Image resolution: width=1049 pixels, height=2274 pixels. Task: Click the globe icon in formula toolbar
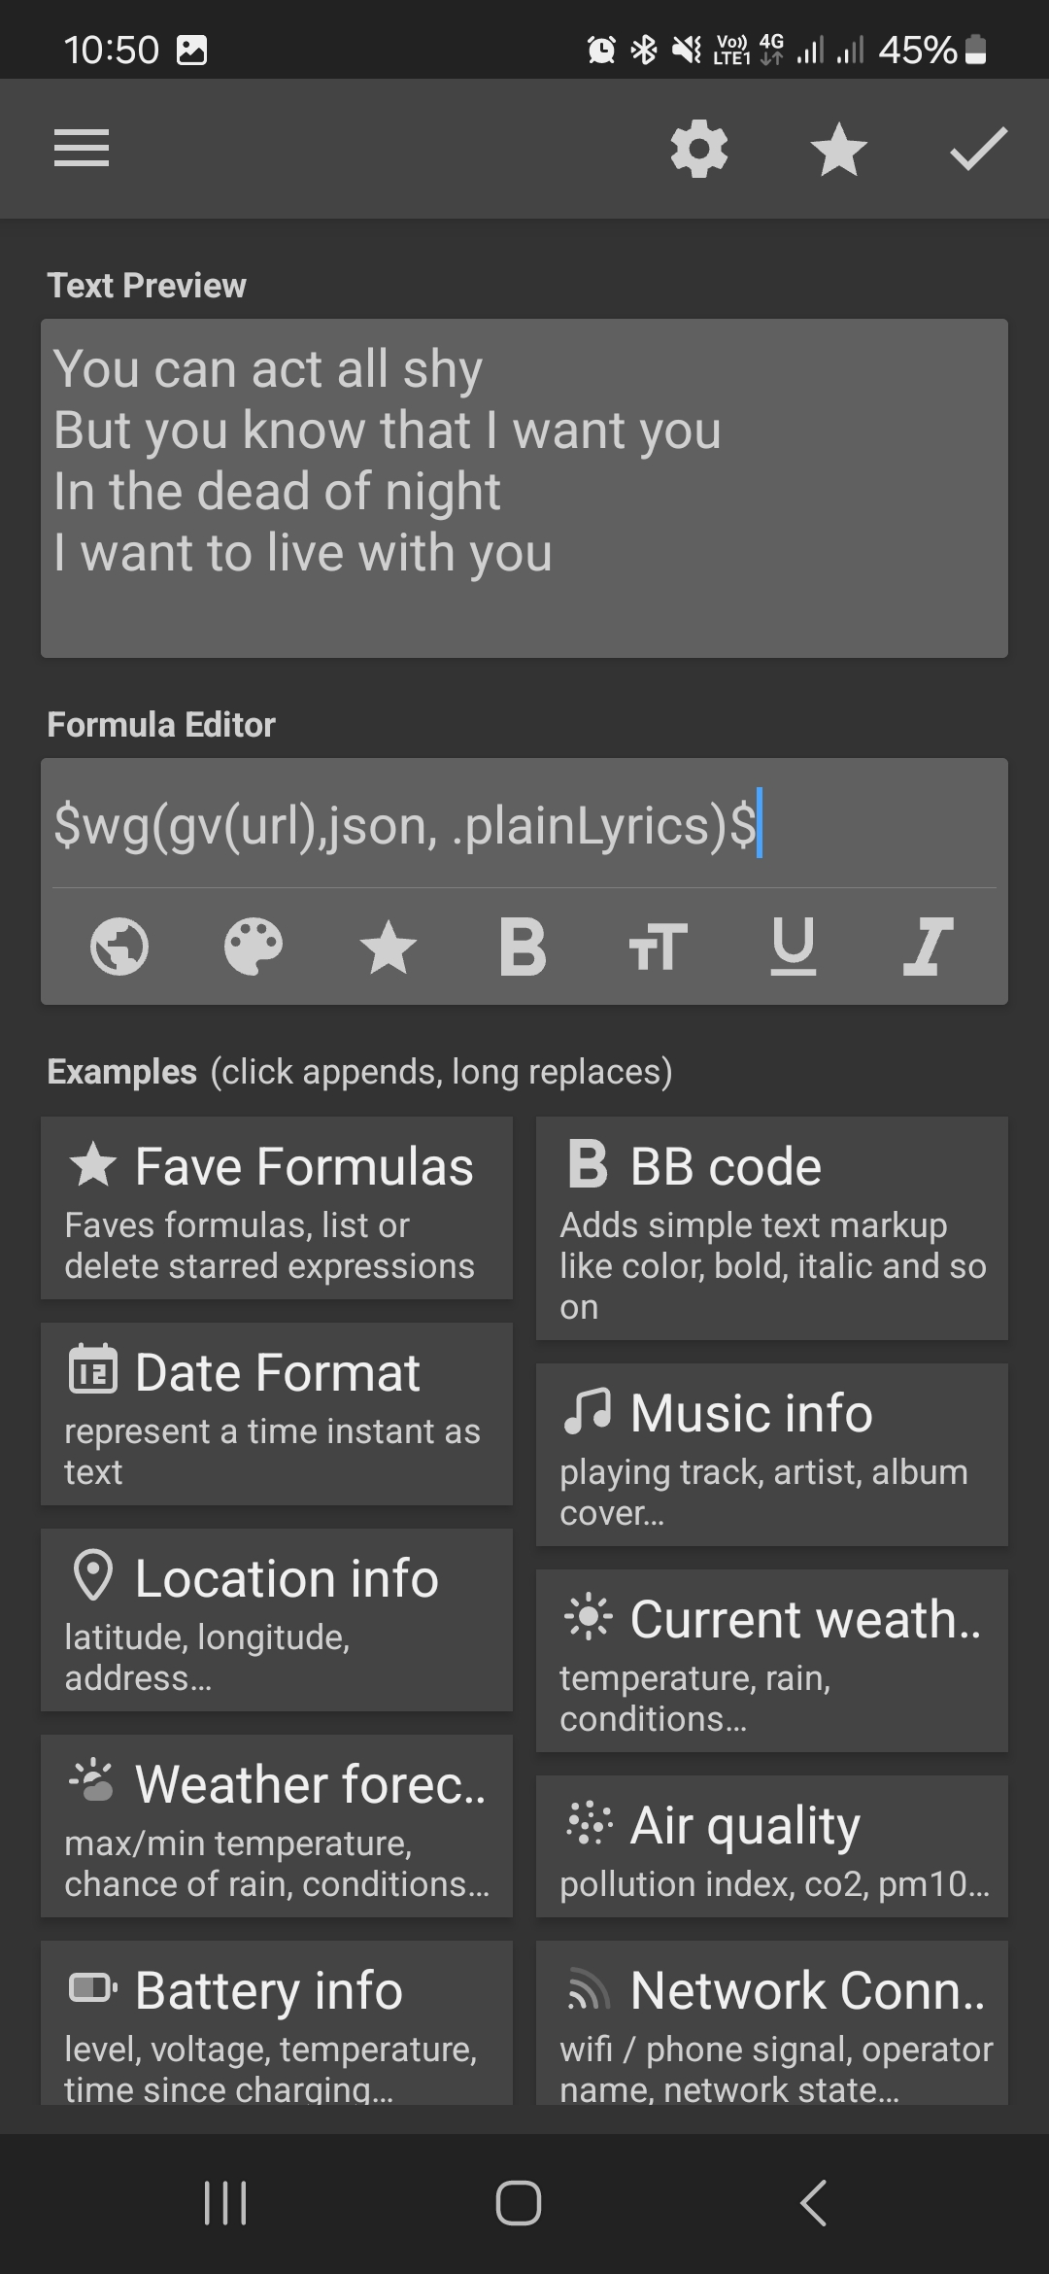click(119, 947)
